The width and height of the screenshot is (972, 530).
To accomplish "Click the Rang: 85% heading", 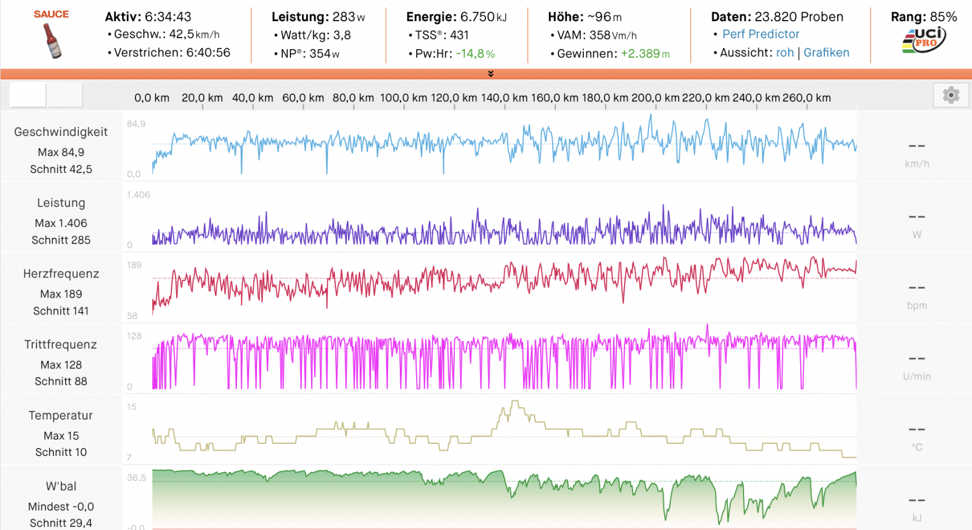I will point(923,17).
